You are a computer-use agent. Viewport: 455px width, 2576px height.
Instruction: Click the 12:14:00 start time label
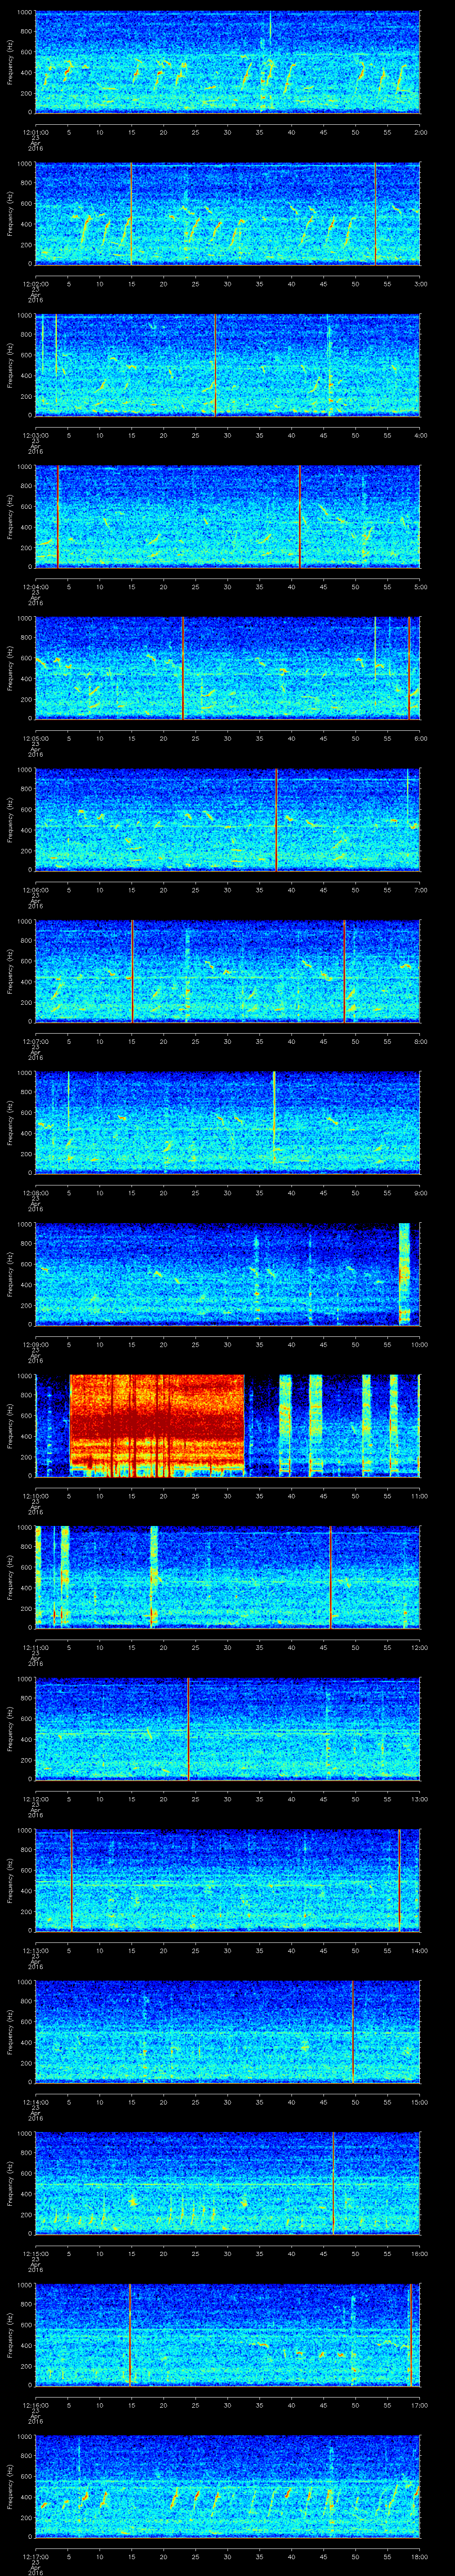click(x=35, y=2101)
